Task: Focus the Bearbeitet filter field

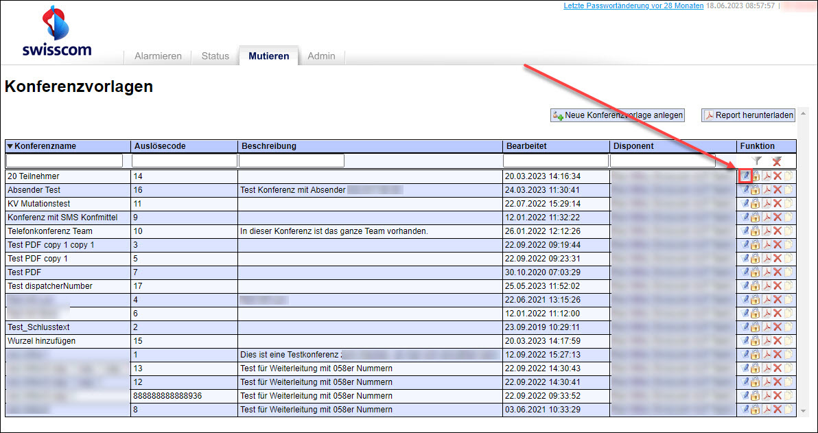Action: coord(556,161)
